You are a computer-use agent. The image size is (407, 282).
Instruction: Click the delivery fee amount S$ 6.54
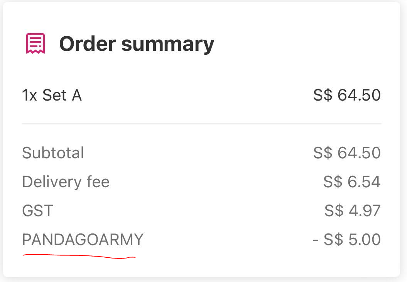(352, 182)
